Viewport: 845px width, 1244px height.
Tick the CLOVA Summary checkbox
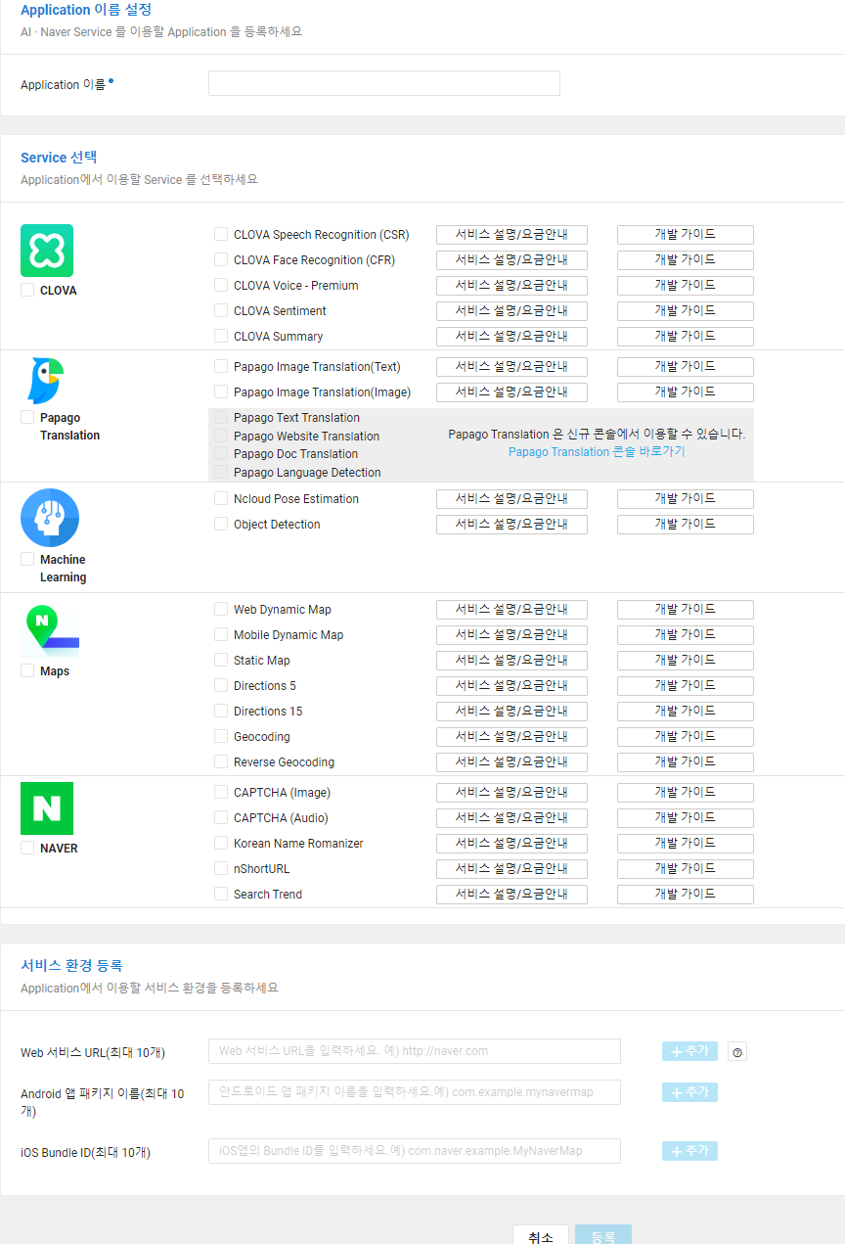point(221,337)
